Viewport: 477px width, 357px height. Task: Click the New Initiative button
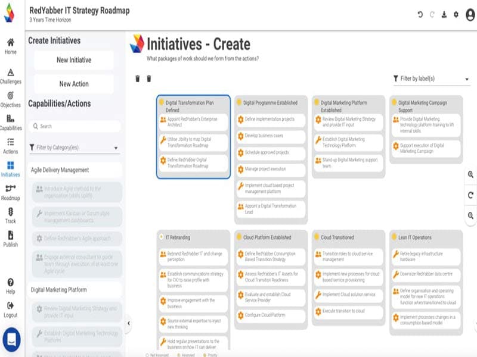[x=74, y=60]
